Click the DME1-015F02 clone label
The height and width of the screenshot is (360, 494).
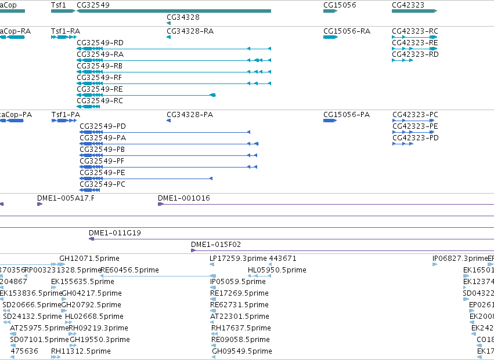(x=216, y=245)
